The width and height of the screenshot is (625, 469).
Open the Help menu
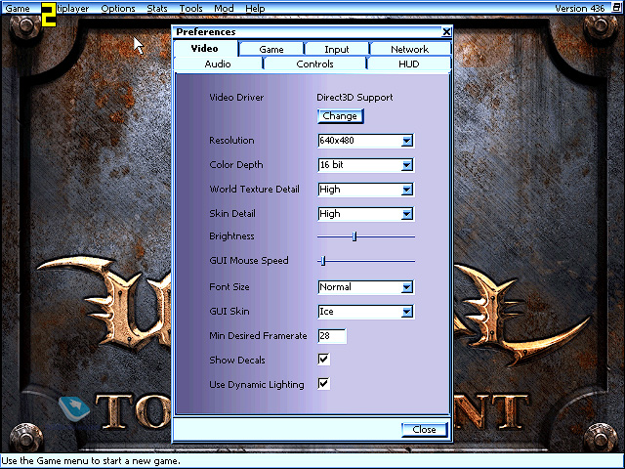255,9
